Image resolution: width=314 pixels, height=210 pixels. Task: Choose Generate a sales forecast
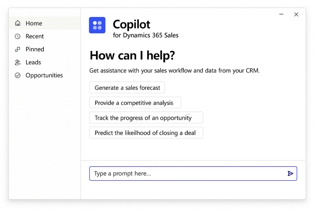pos(127,88)
